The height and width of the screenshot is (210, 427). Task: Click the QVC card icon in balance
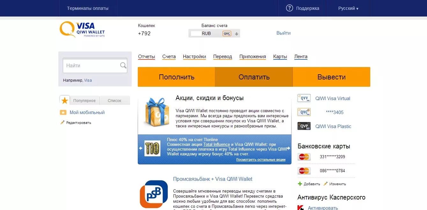(227, 33)
